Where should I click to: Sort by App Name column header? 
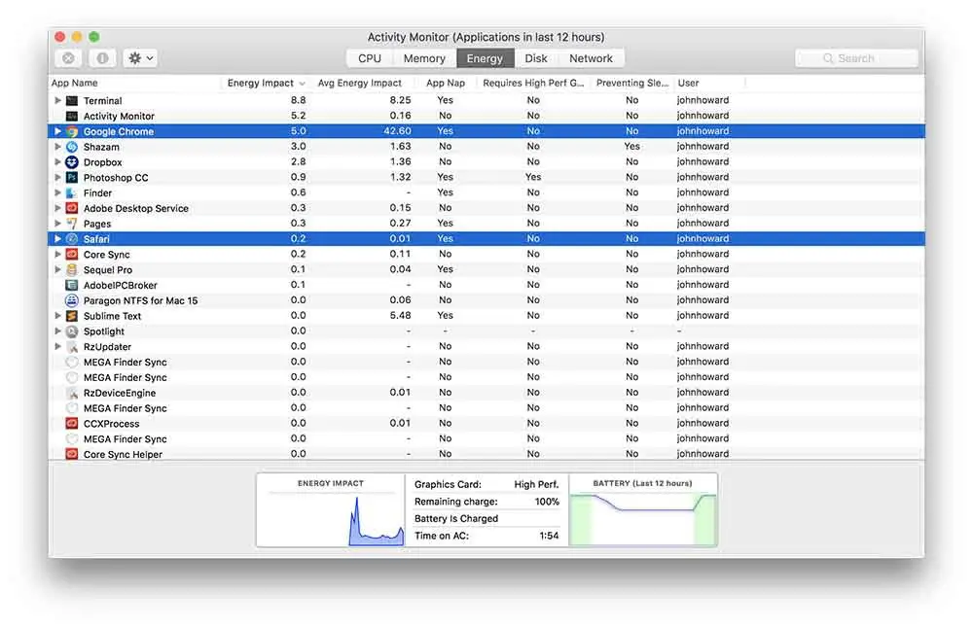click(x=134, y=83)
